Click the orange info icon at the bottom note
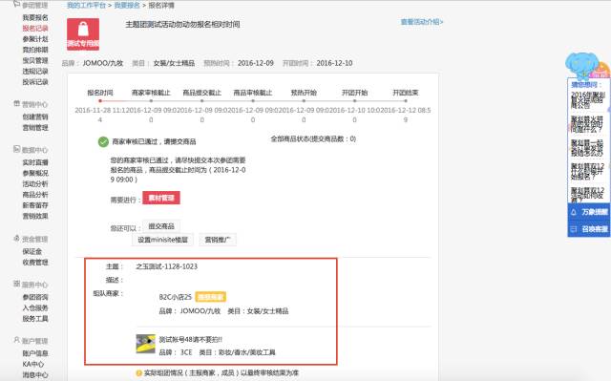Image resolution: width=611 pixels, height=381 pixels. coord(138,373)
